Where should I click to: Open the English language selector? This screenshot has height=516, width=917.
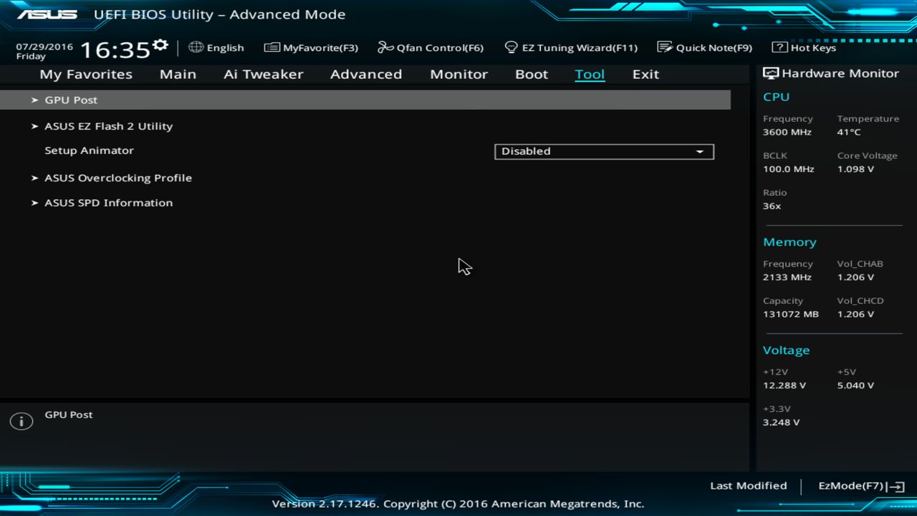tap(216, 47)
